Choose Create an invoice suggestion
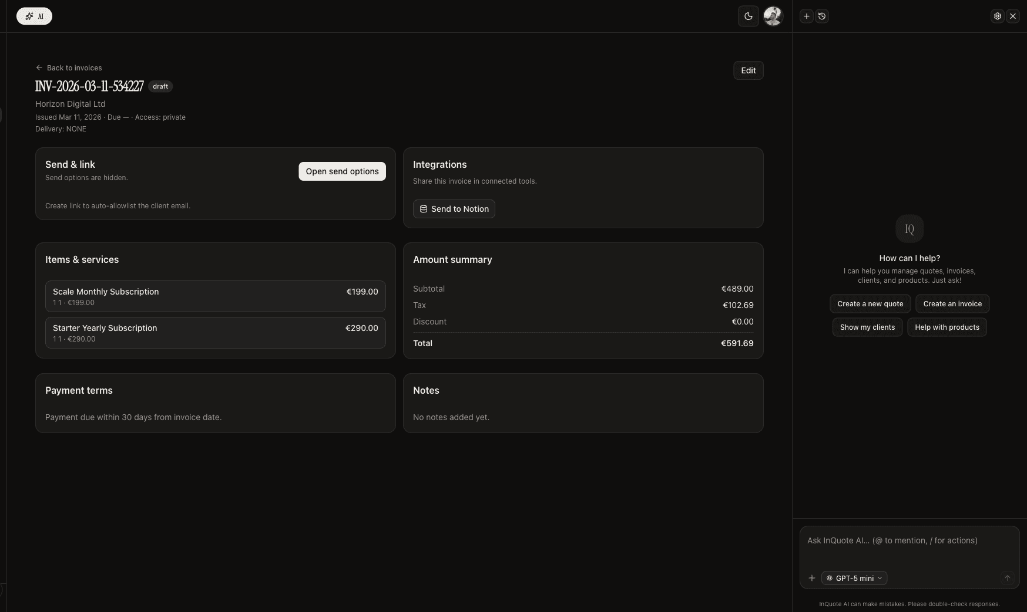1027x612 pixels. 952,304
